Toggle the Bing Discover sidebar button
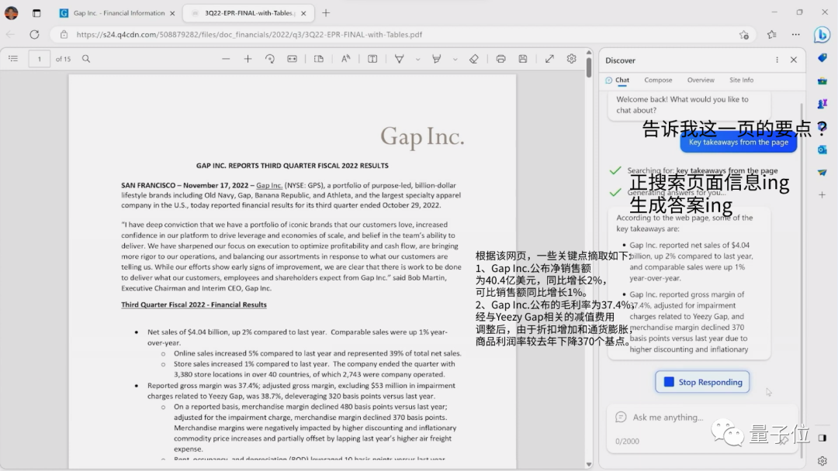838x471 pixels. click(x=822, y=35)
